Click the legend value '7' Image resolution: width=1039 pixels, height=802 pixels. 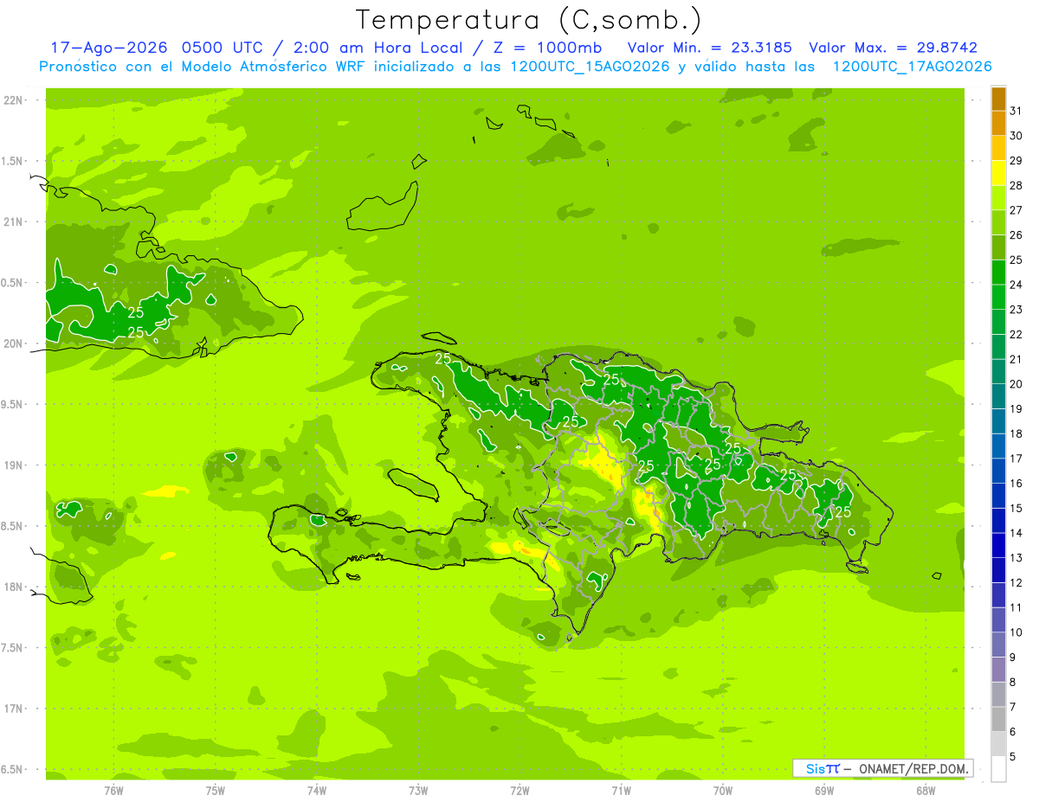(1015, 707)
